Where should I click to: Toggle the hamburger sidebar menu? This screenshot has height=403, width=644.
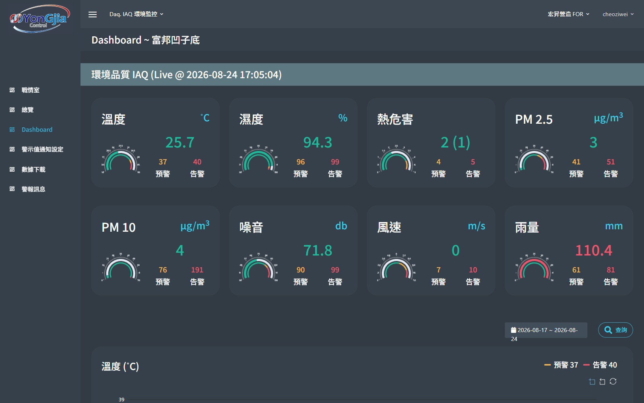(x=93, y=15)
